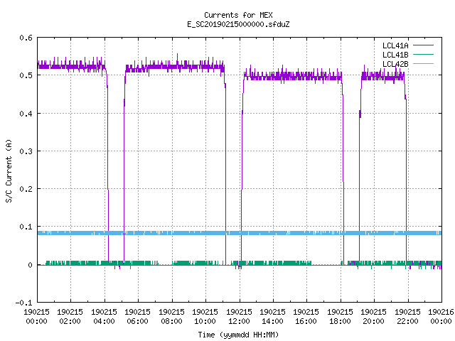The image size is (455, 341).
Task: Click the '190215 02:00' x-axis tick label
Action: click(70, 316)
